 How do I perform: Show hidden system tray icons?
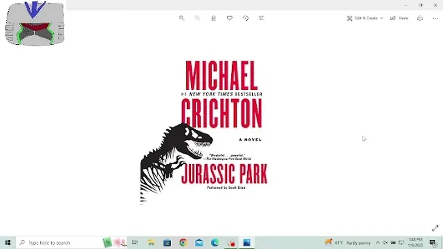378,242
